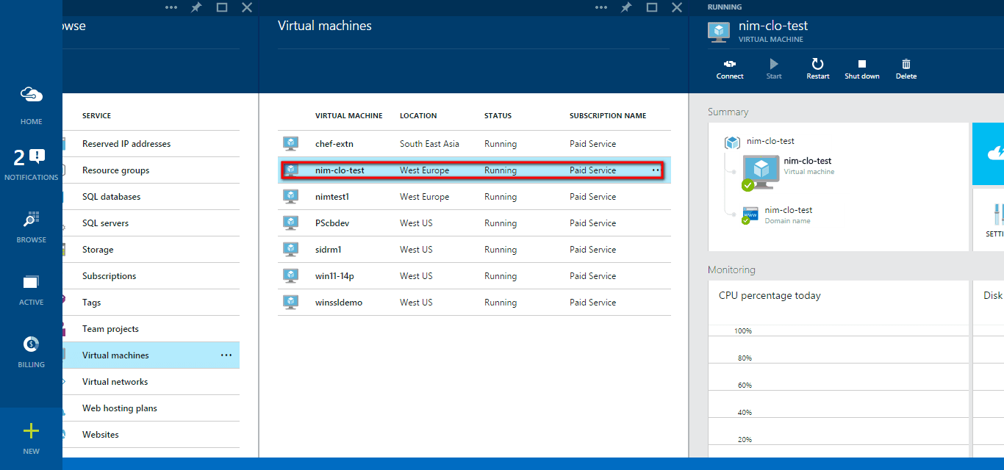Open the Notifications panel
Image resolution: width=1004 pixels, height=470 pixels.
(x=31, y=159)
